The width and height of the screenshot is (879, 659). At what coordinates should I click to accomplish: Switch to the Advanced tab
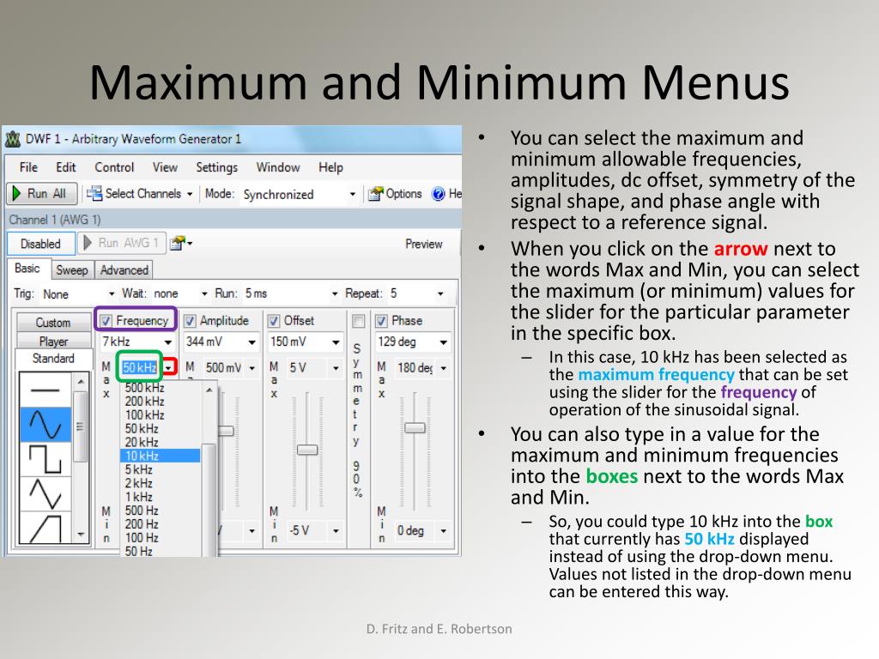(x=124, y=270)
